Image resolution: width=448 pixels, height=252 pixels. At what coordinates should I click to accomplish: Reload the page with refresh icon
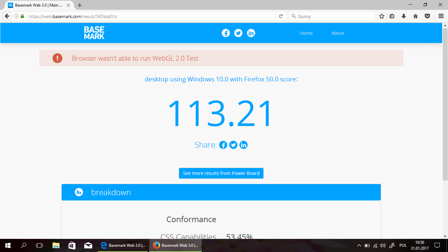(x=281, y=16)
